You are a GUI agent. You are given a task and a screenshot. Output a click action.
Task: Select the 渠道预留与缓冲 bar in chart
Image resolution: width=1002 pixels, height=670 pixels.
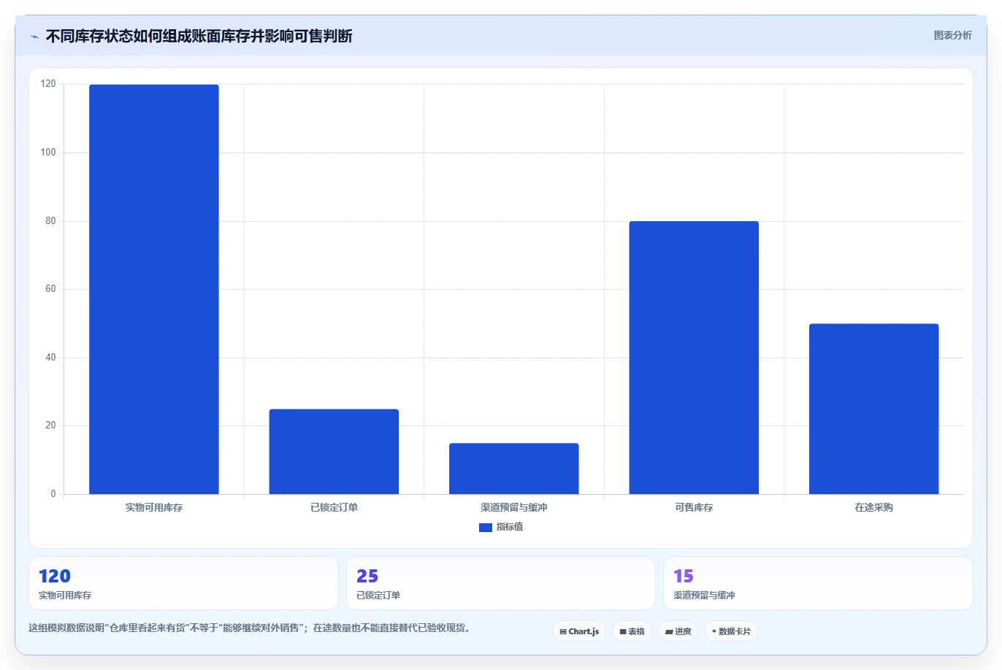[x=514, y=469]
